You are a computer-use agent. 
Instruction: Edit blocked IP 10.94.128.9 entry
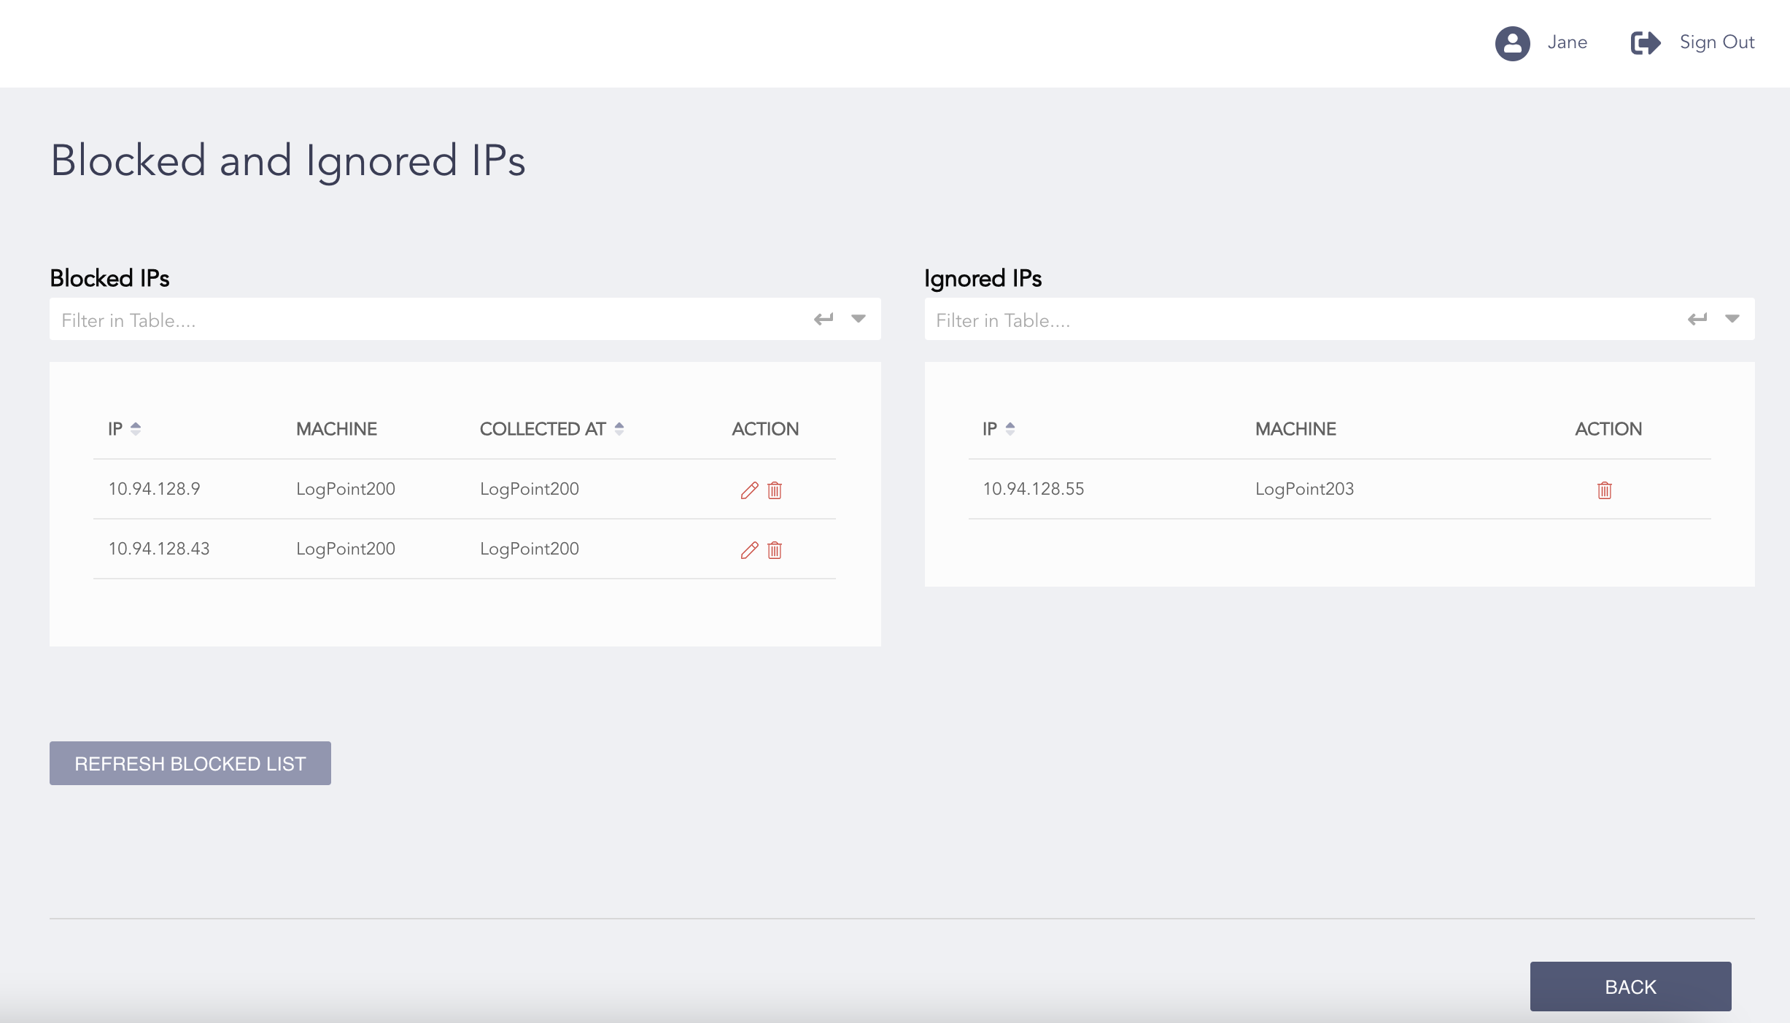(x=749, y=490)
